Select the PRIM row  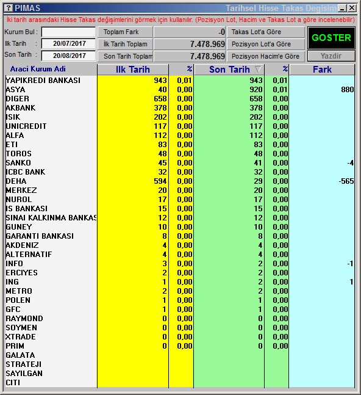(180, 346)
